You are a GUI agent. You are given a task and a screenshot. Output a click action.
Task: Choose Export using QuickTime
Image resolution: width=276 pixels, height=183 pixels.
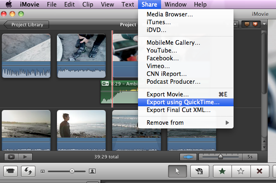tap(183, 102)
